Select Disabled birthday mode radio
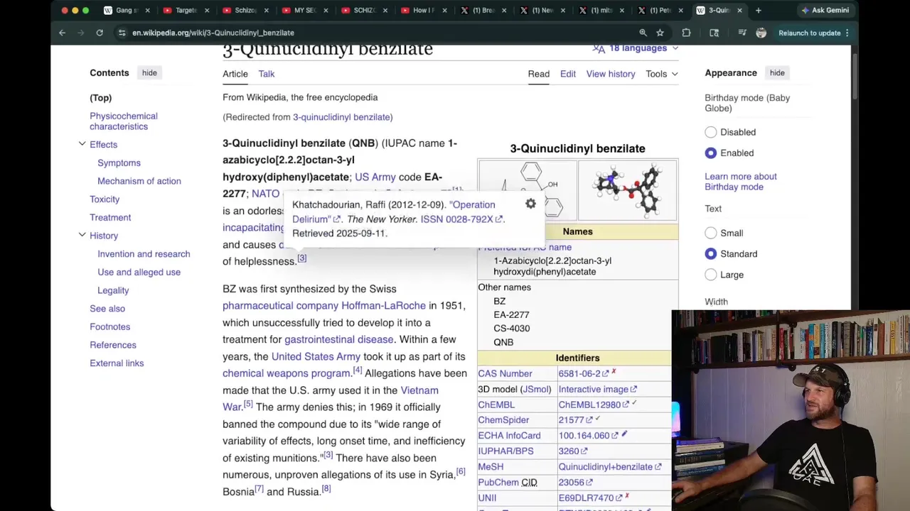 pos(710,132)
